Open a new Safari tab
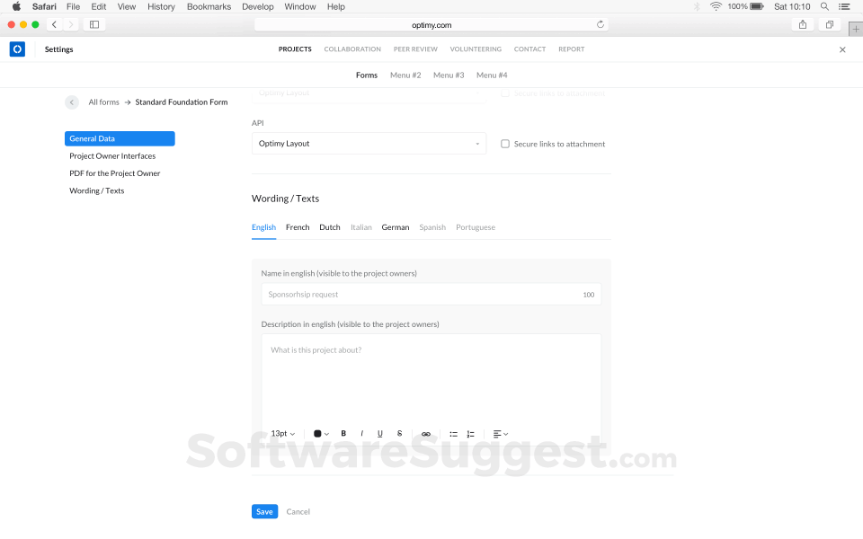The width and height of the screenshot is (863, 539). pos(856,29)
